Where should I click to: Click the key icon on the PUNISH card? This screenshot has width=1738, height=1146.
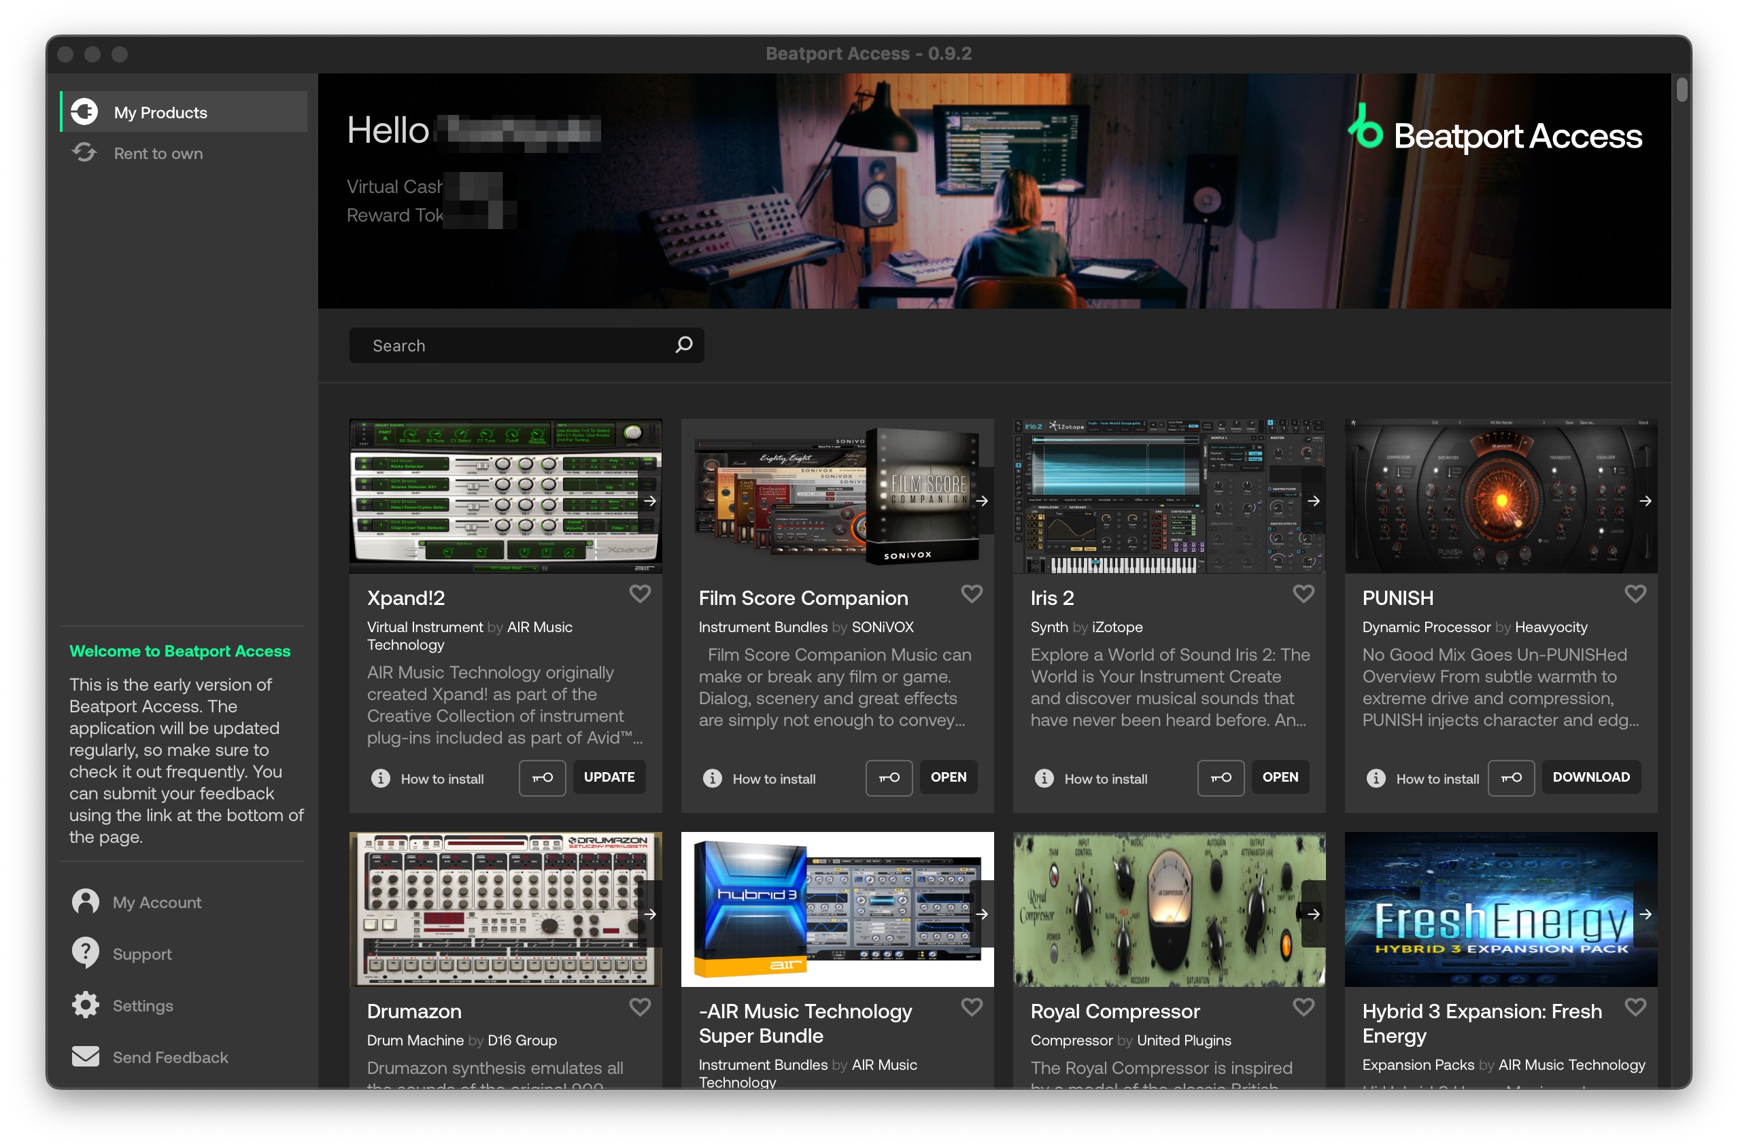pyautogui.click(x=1511, y=778)
